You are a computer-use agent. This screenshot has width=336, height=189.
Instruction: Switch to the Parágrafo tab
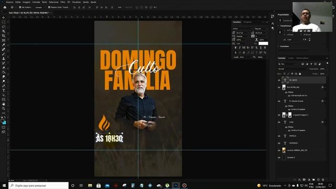(x=248, y=22)
